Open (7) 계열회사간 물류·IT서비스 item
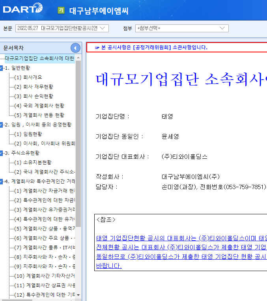This screenshot has width=267, height=301. pos(45,248)
